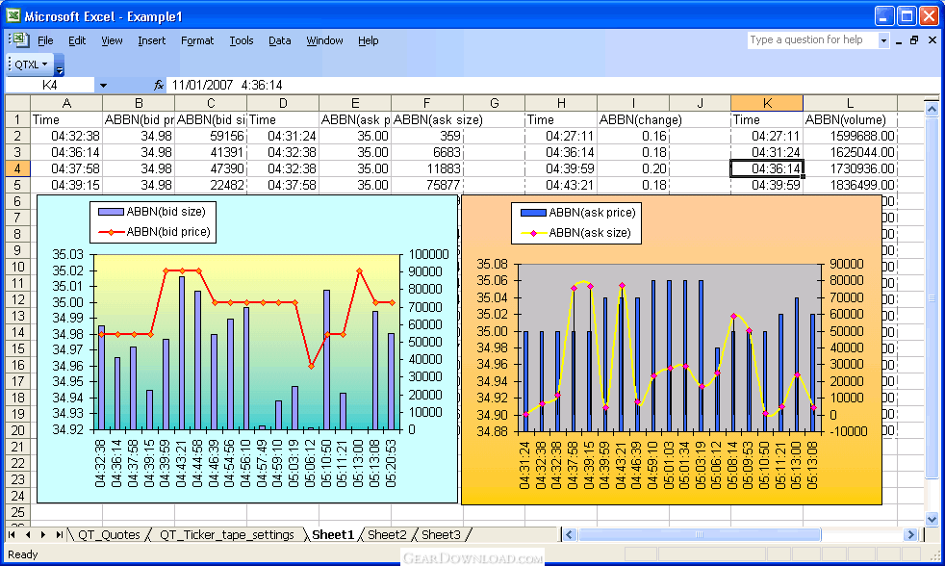This screenshot has width=945, height=566.
Task: Switch to QT_Quotes sheet tab
Action: click(109, 534)
